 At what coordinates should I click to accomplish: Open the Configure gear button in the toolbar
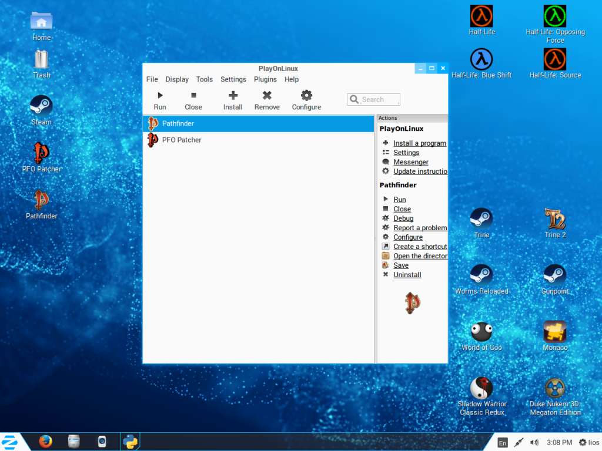coord(306,100)
